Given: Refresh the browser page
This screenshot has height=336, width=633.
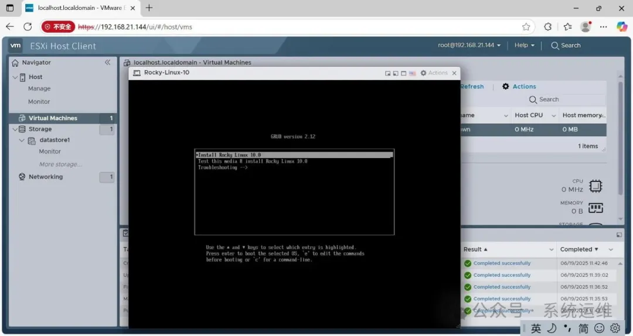Looking at the screenshot, I should pyautogui.click(x=28, y=26).
